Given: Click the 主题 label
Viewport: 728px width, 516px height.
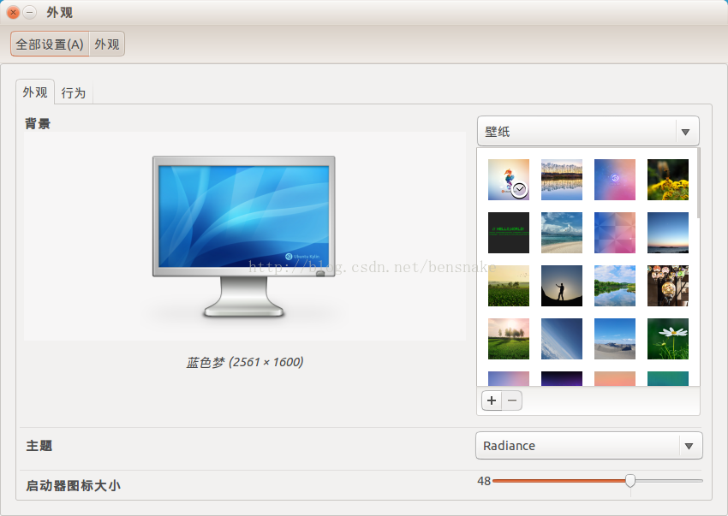Looking at the screenshot, I should click(x=39, y=446).
